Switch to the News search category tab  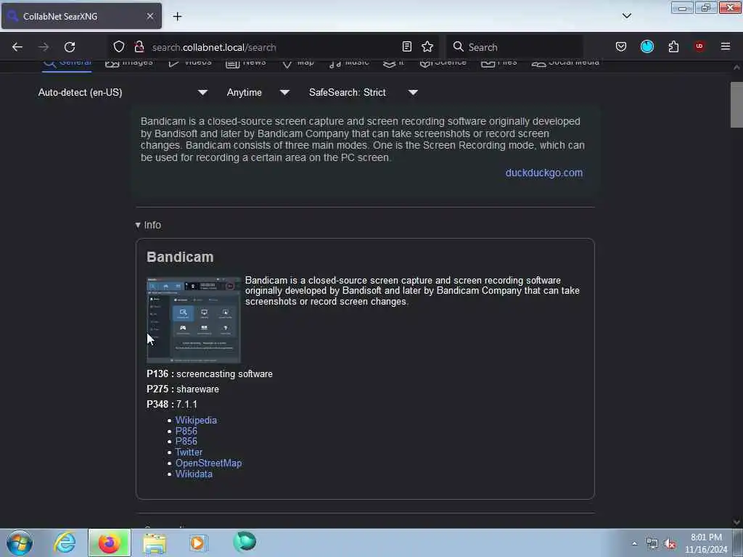click(x=245, y=63)
